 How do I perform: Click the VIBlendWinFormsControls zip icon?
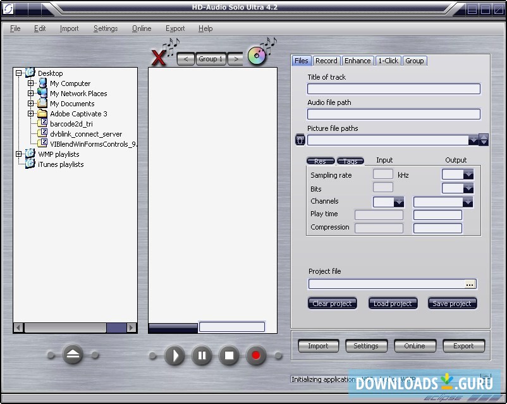click(x=42, y=143)
